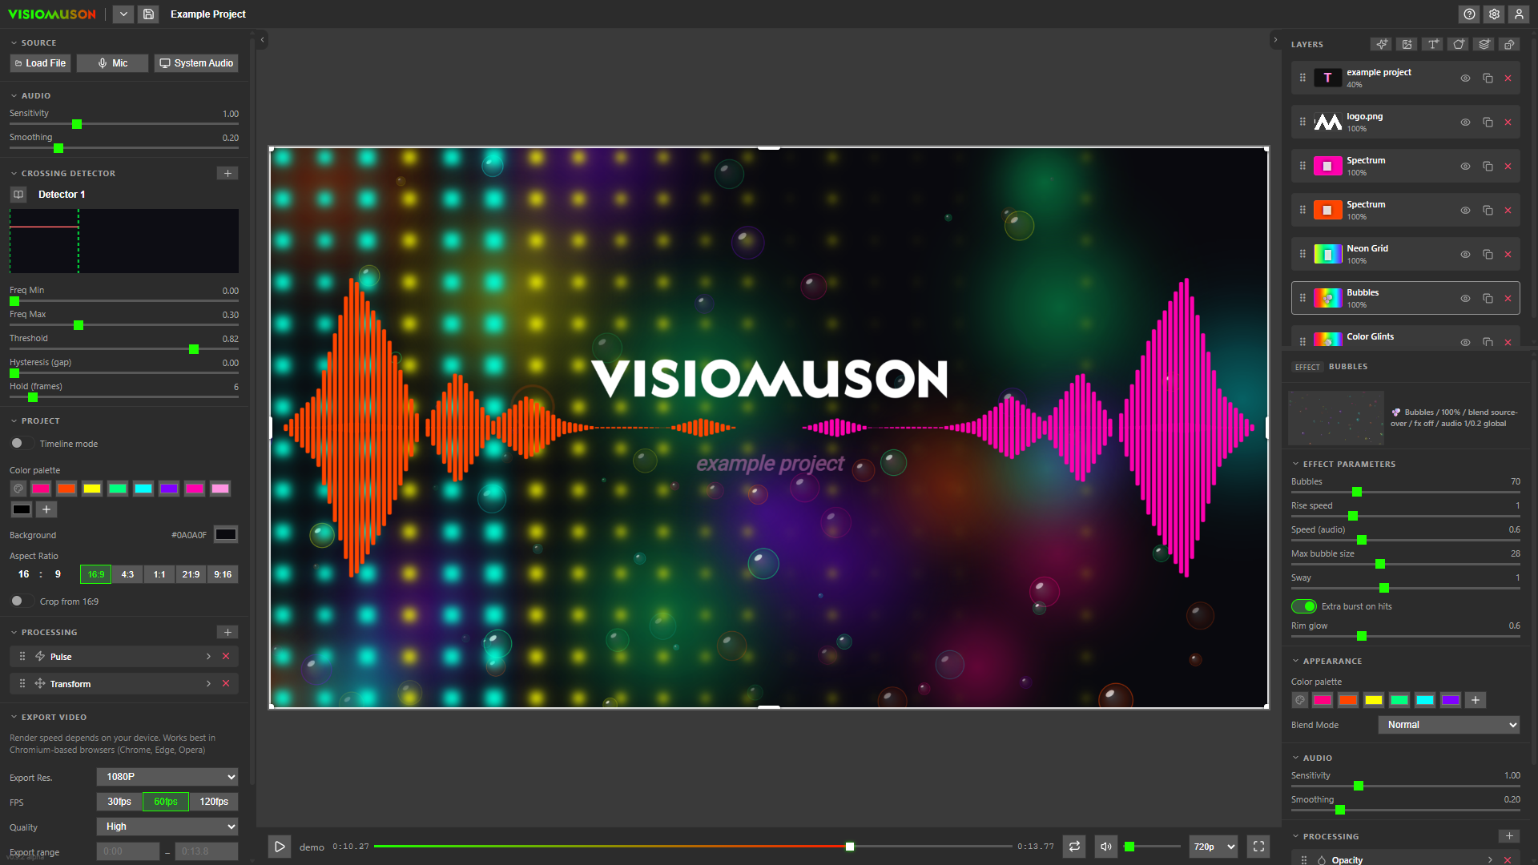Randomize layers with dice icon
Screen dimensions: 1538x865
click(1510, 44)
